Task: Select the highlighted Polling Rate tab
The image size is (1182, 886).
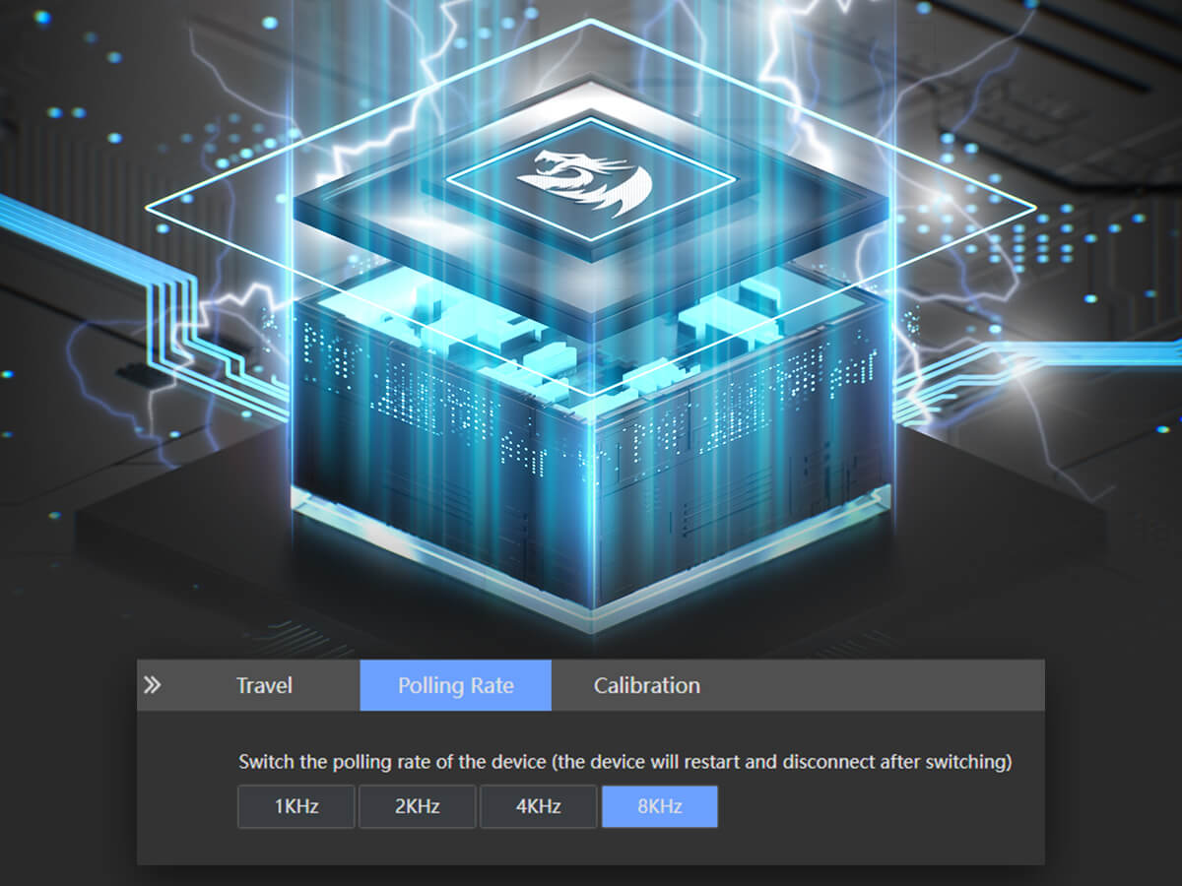Action: pos(455,685)
